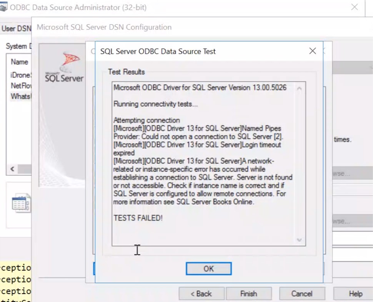The height and width of the screenshot is (302, 373).
Task: Click the 'Microsoft SQL Server DSN Configuration' window title
Action: [x=104, y=27]
